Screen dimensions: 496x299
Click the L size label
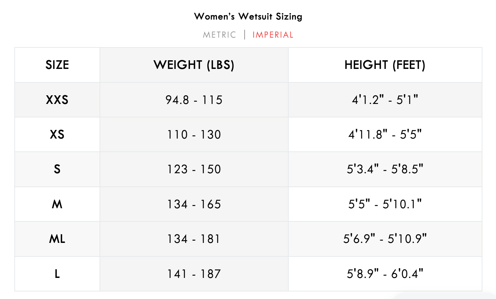(x=57, y=274)
